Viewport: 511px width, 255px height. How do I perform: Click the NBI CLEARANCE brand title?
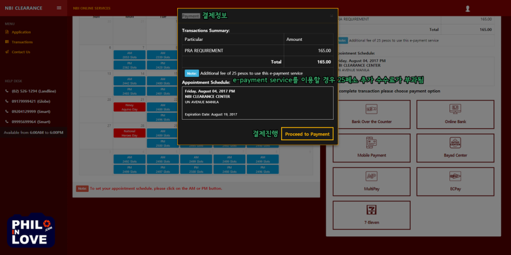23,8
